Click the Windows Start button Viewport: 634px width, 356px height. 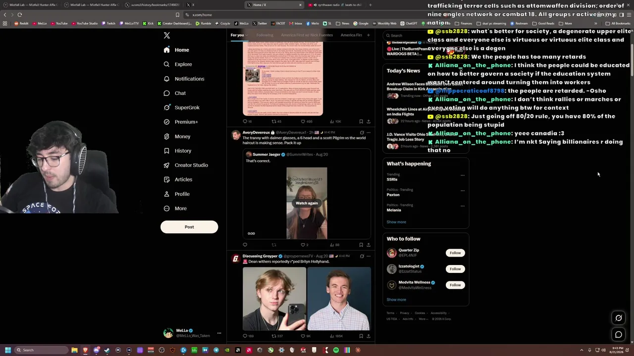click(x=7, y=350)
